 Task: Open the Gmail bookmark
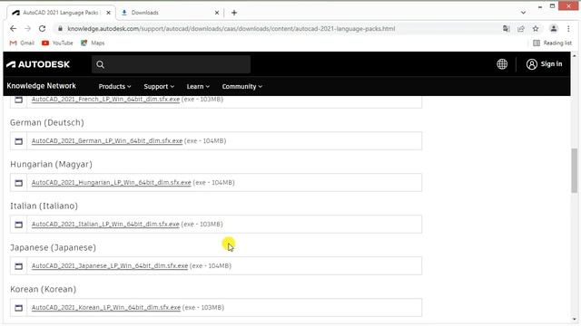click(22, 43)
